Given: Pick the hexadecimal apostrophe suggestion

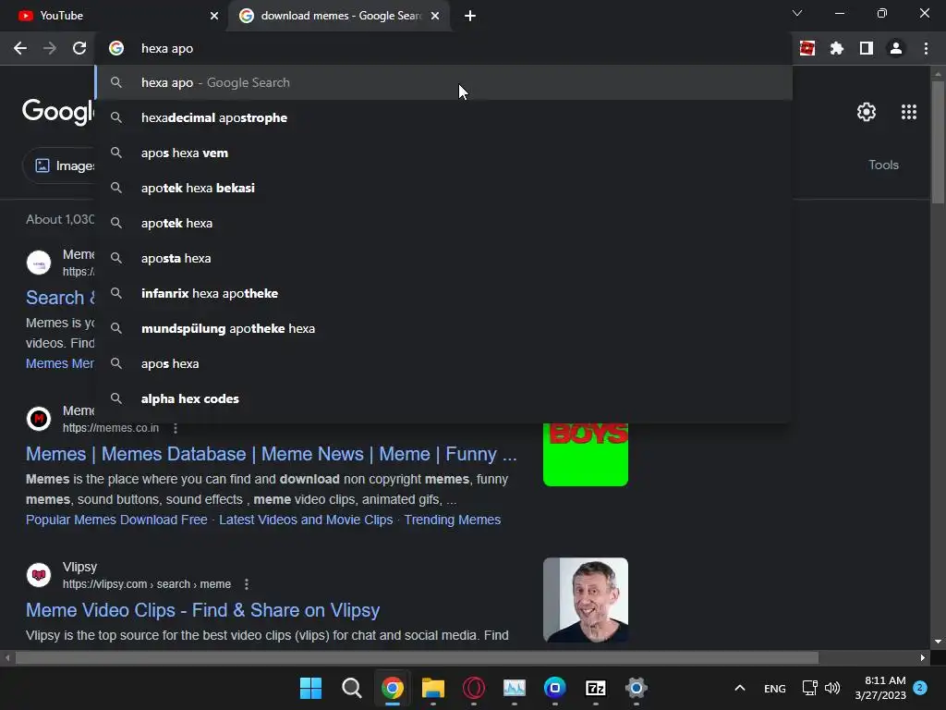Looking at the screenshot, I should click(x=444, y=117).
